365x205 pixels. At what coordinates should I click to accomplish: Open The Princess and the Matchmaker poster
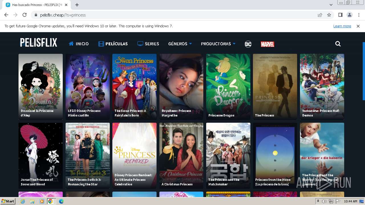pyautogui.click(x=228, y=155)
